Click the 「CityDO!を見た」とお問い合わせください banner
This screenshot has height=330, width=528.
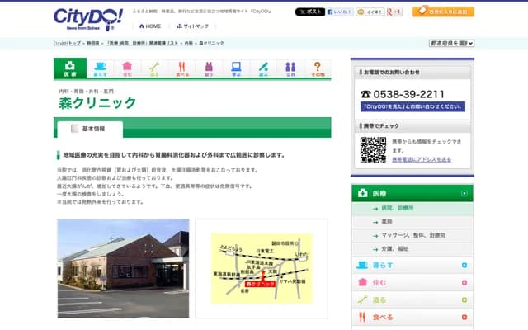(412, 106)
